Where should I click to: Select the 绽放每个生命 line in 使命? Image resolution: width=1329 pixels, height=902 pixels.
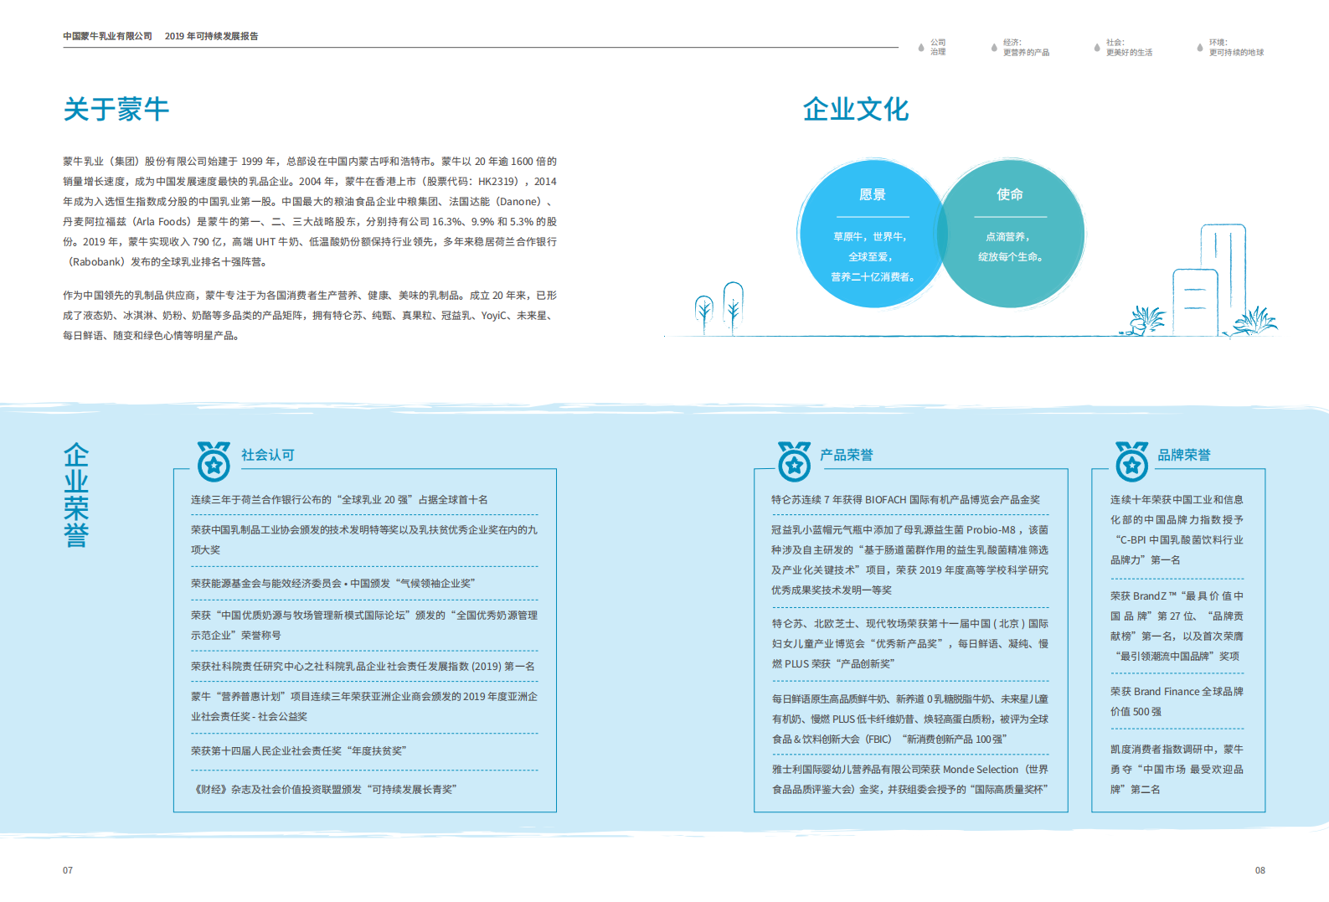pos(1011,257)
